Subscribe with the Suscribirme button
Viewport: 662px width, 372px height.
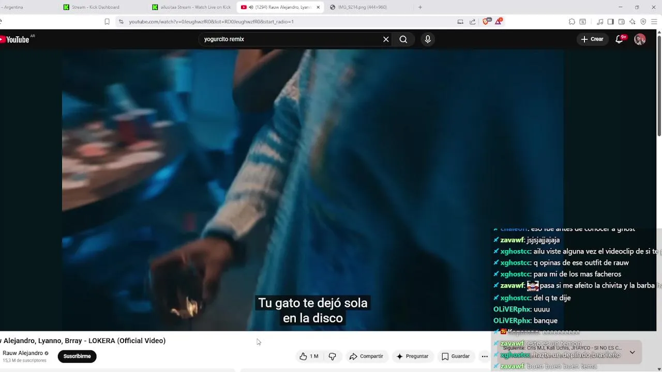coord(77,356)
